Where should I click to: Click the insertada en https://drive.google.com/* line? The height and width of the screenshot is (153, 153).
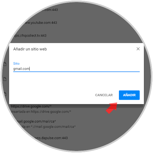coord(41,112)
